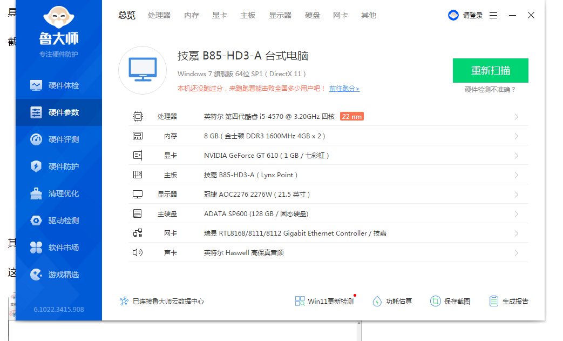This screenshot has height=341, width=563.
Task: Click the 8 GB 金士顿 DDR3 text
Action: pyautogui.click(x=264, y=136)
